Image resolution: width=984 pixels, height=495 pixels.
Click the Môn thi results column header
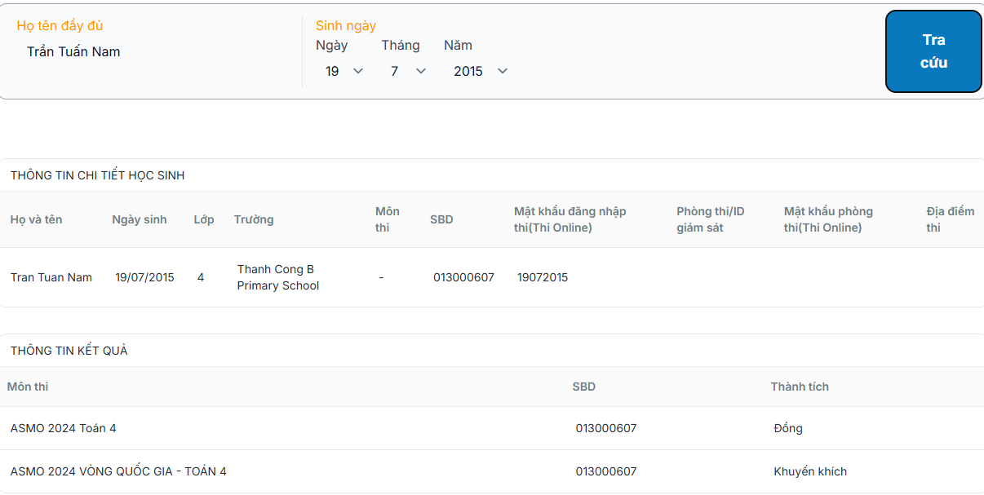point(28,387)
